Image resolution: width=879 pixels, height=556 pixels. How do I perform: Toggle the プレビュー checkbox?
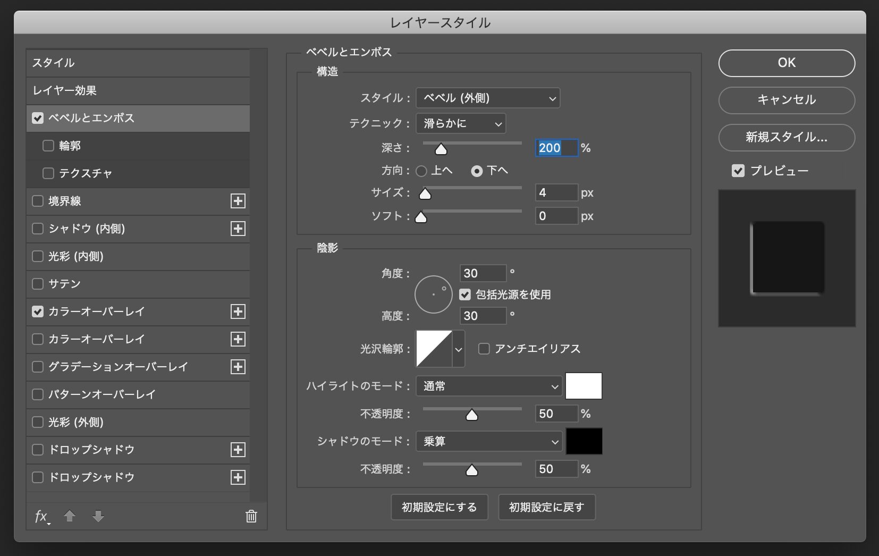(x=738, y=171)
